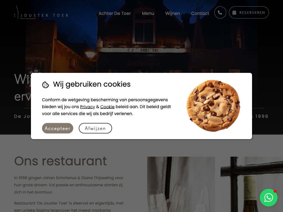Decline cookies with Afwijzen button
This screenshot has height=212, width=283.
pyautogui.click(x=95, y=128)
